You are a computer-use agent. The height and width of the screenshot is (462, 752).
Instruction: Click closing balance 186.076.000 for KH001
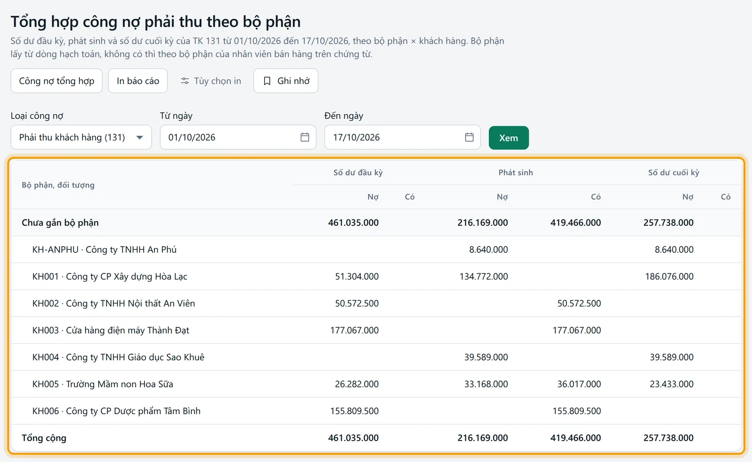pyautogui.click(x=669, y=276)
